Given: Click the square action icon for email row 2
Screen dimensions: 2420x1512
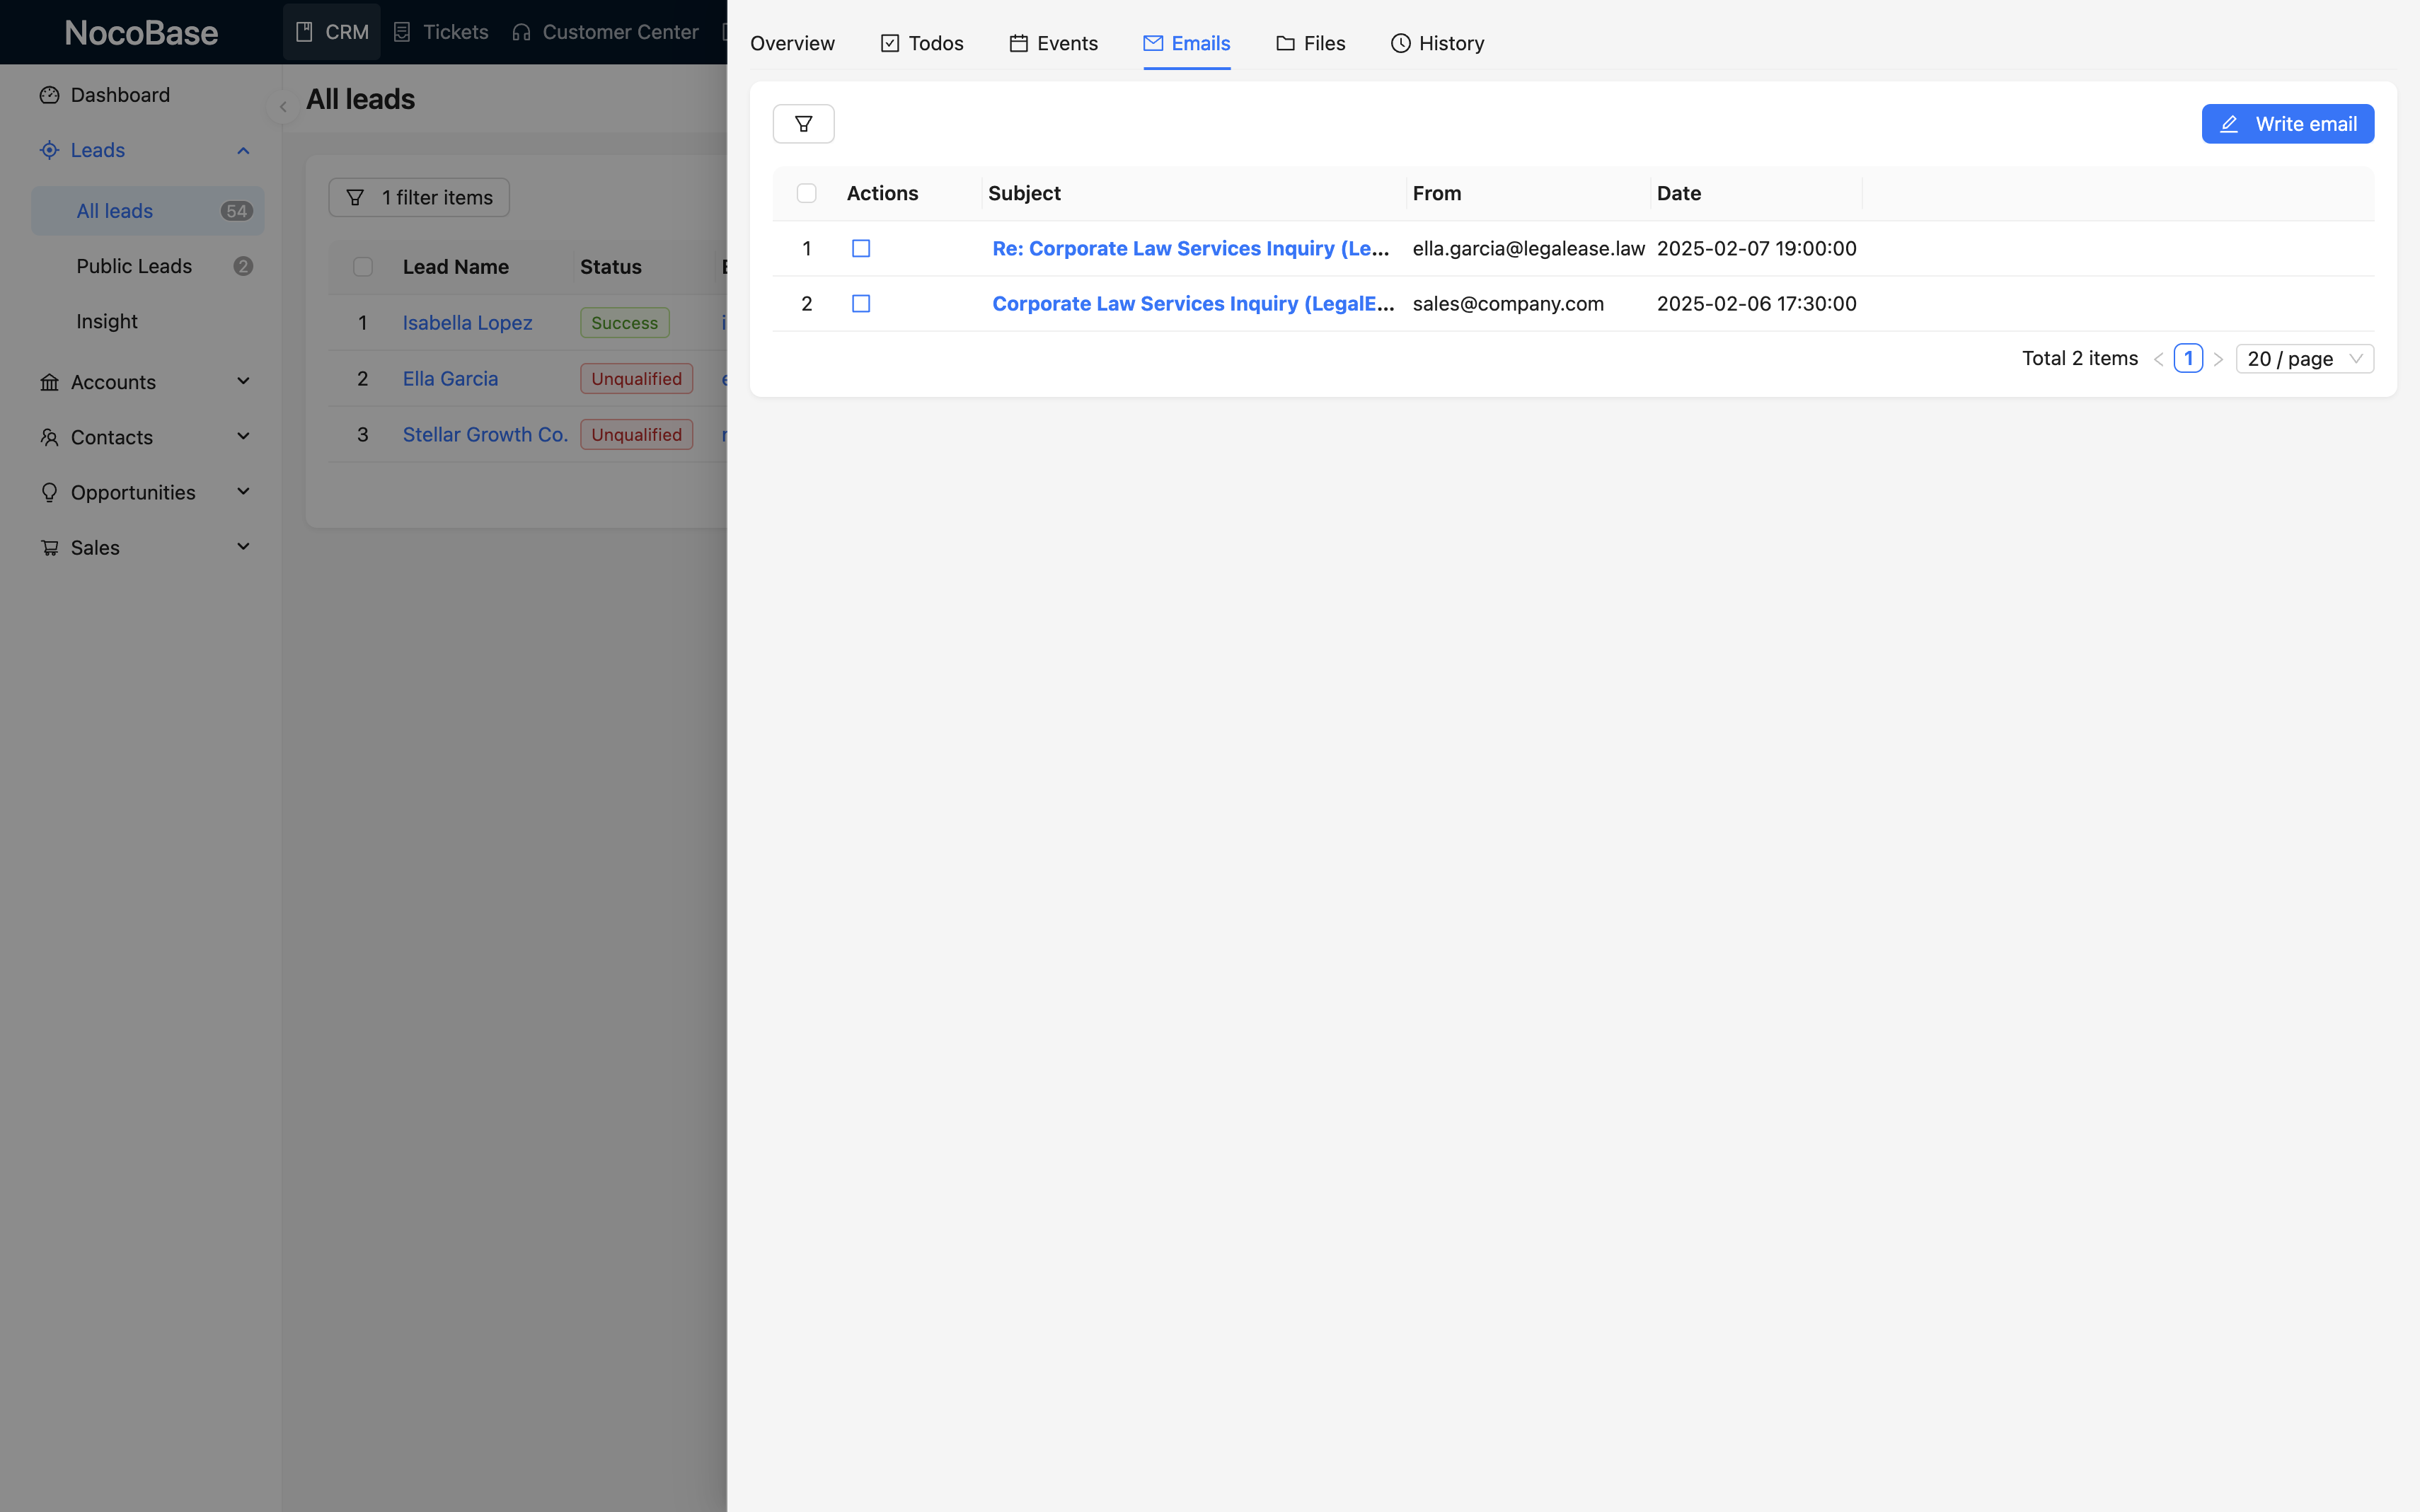Looking at the screenshot, I should pos(860,303).
